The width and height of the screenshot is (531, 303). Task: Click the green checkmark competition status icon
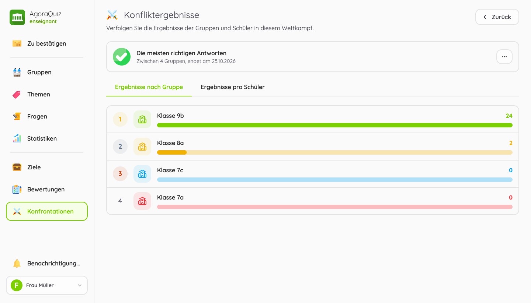pos(122,57)
